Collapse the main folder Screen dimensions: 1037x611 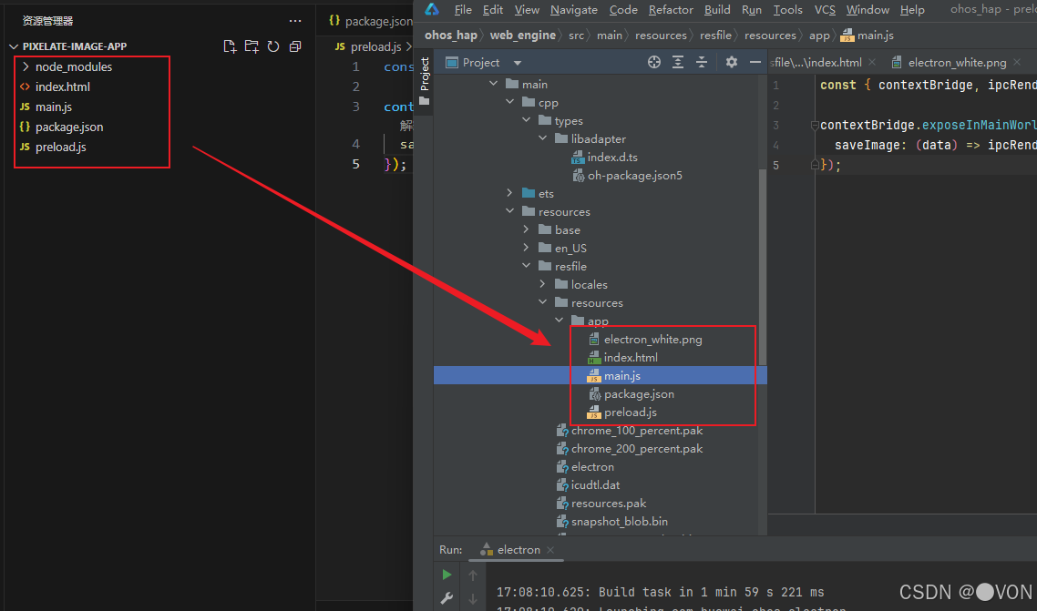coord(493,84)
